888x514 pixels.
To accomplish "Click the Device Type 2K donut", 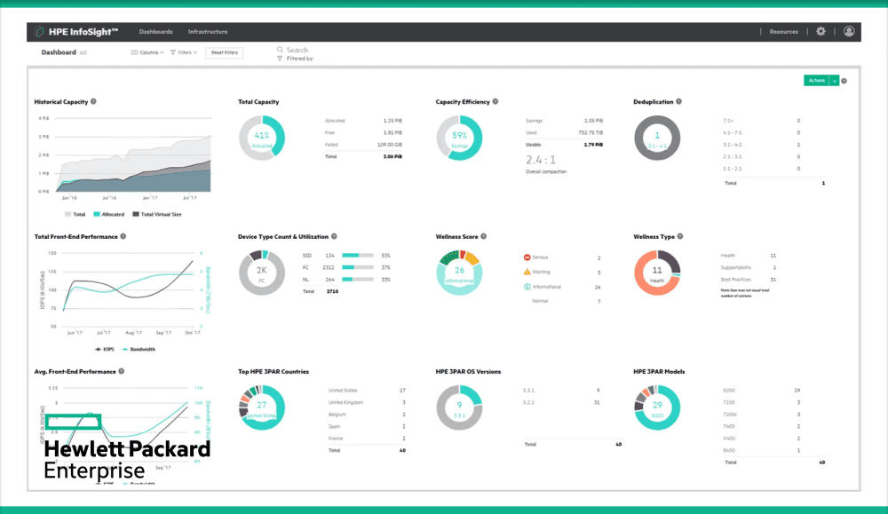I will 262,273.
